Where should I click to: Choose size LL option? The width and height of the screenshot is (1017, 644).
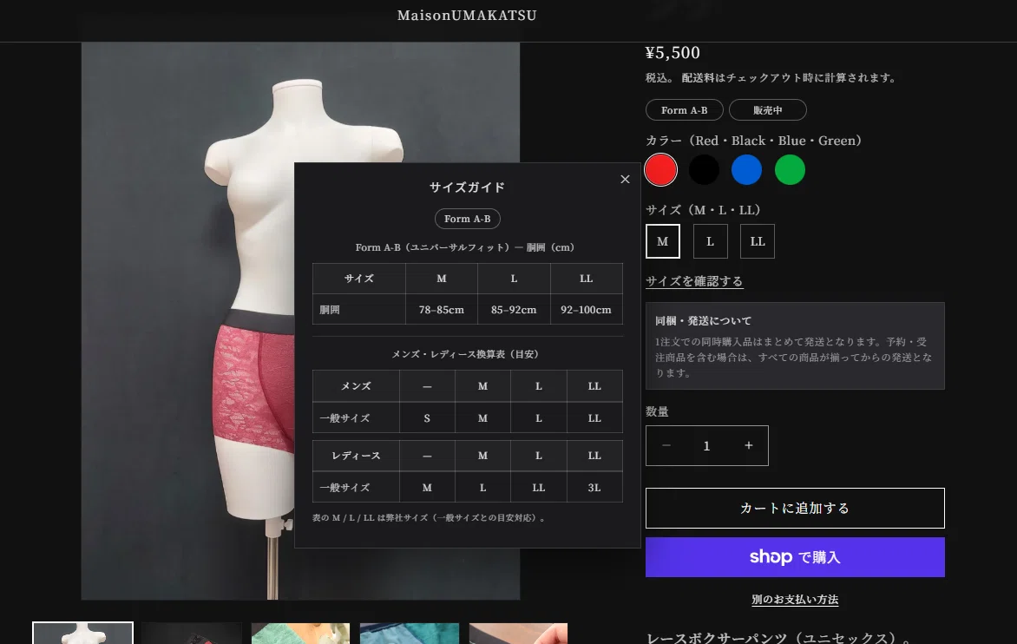pos(758,241)
